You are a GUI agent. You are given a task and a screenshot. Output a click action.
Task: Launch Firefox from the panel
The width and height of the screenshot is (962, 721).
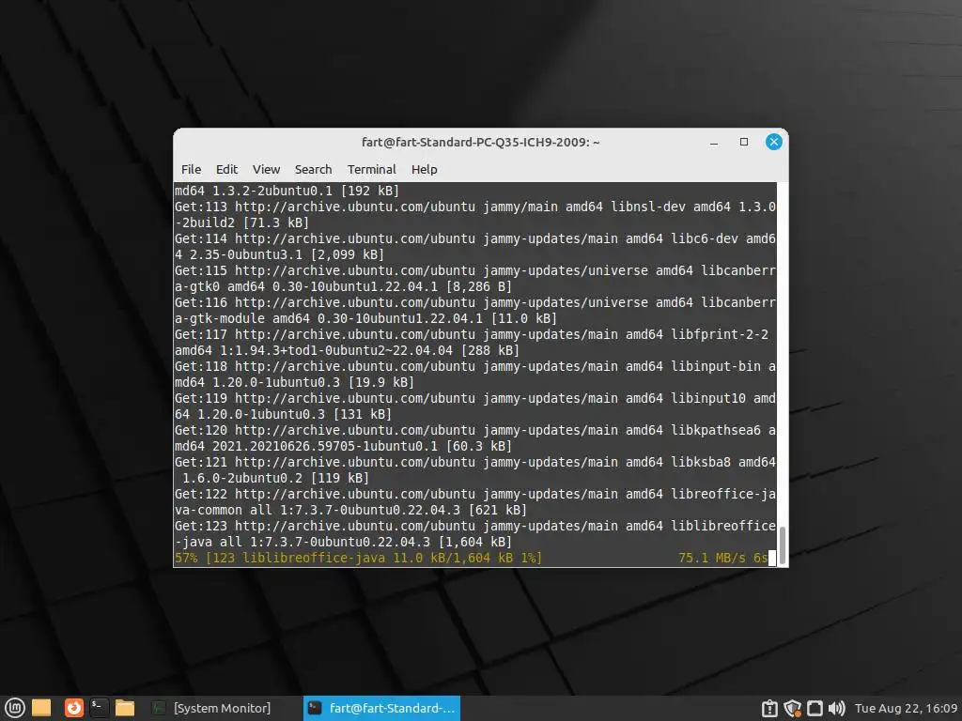point(73,708)
